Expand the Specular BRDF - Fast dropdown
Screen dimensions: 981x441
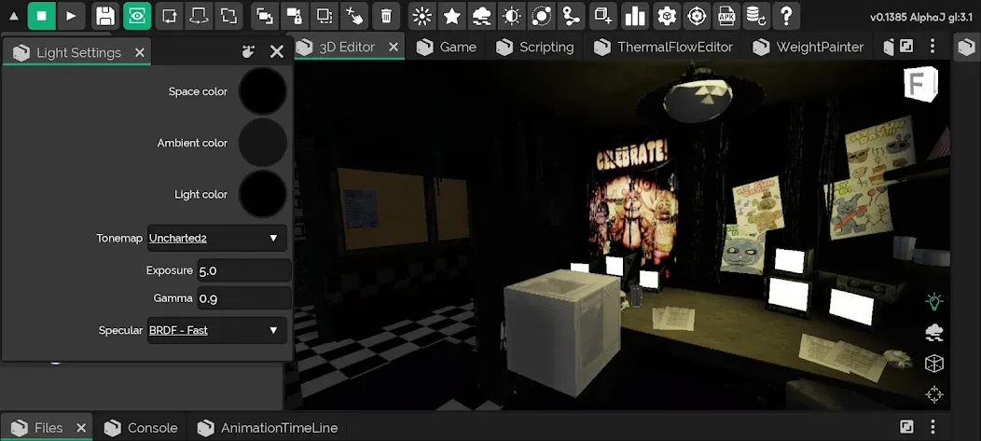(215, 330)
